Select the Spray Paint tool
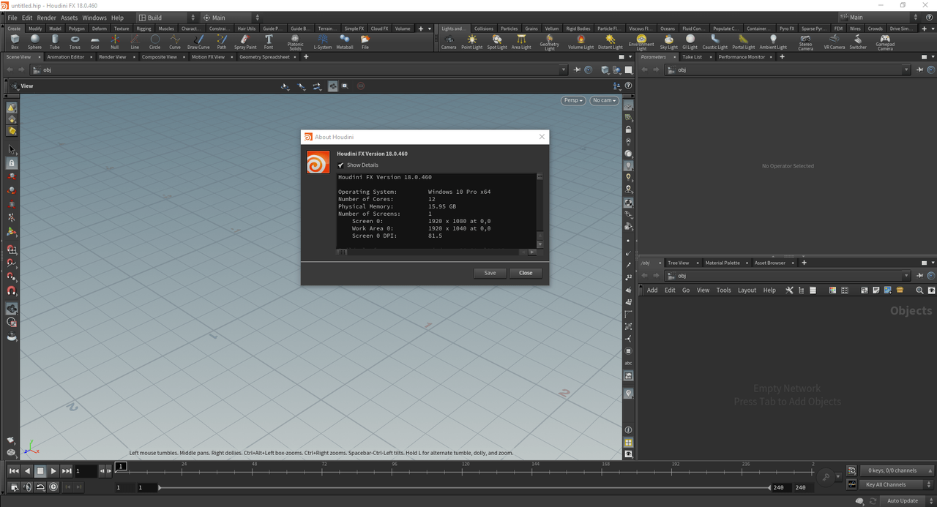This screenshot has width=937, height=507. tap(245, 42)
